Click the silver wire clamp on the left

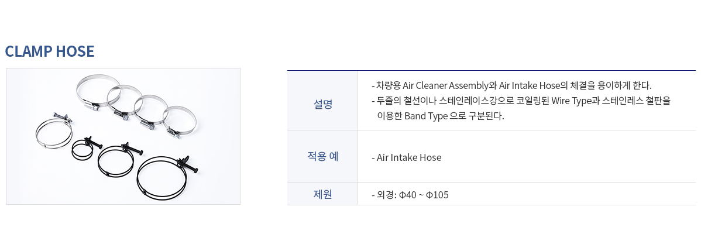(x=54, y=130)
